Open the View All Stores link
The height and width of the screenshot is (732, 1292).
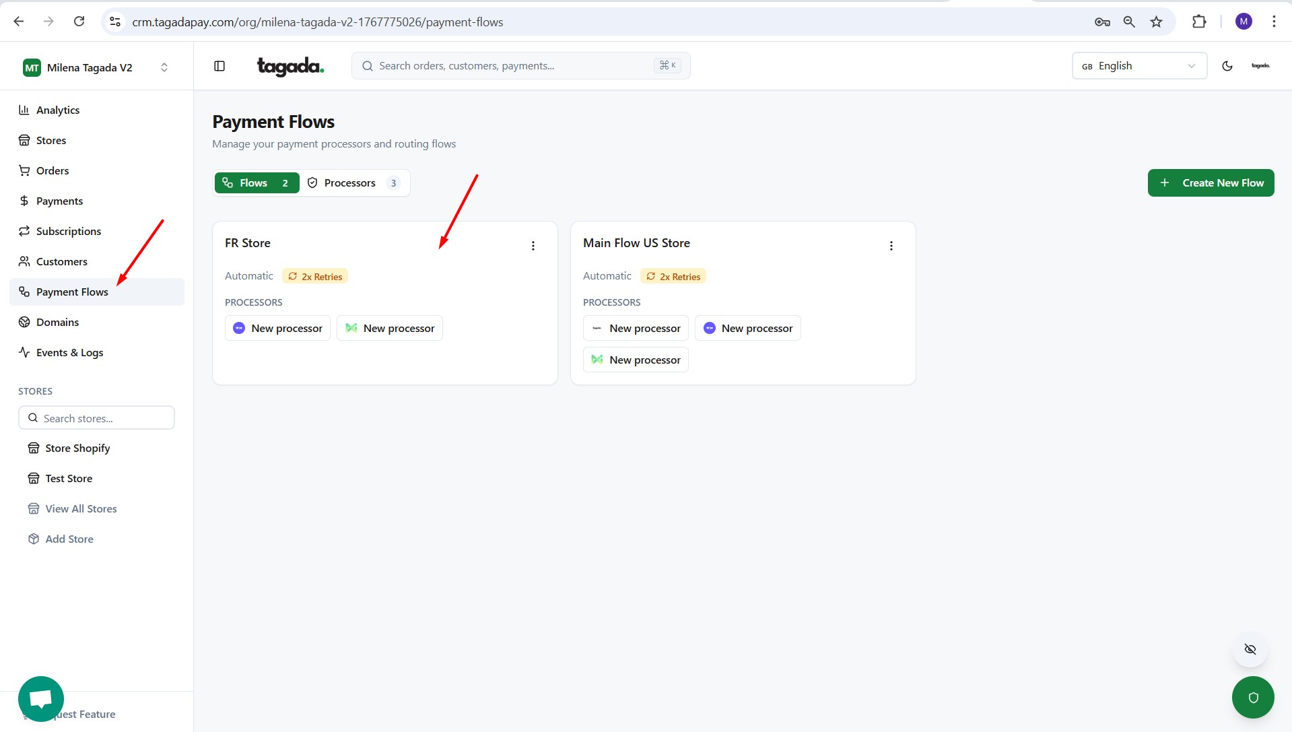tap(81, 508)
